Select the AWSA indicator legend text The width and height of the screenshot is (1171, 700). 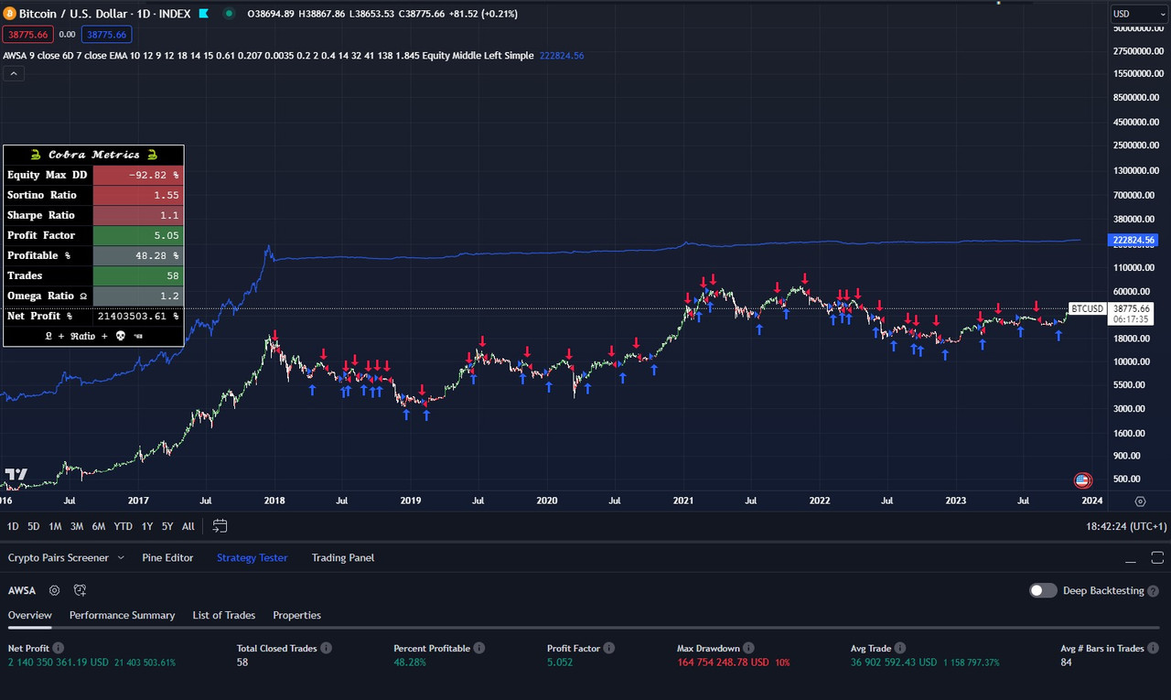268,56
